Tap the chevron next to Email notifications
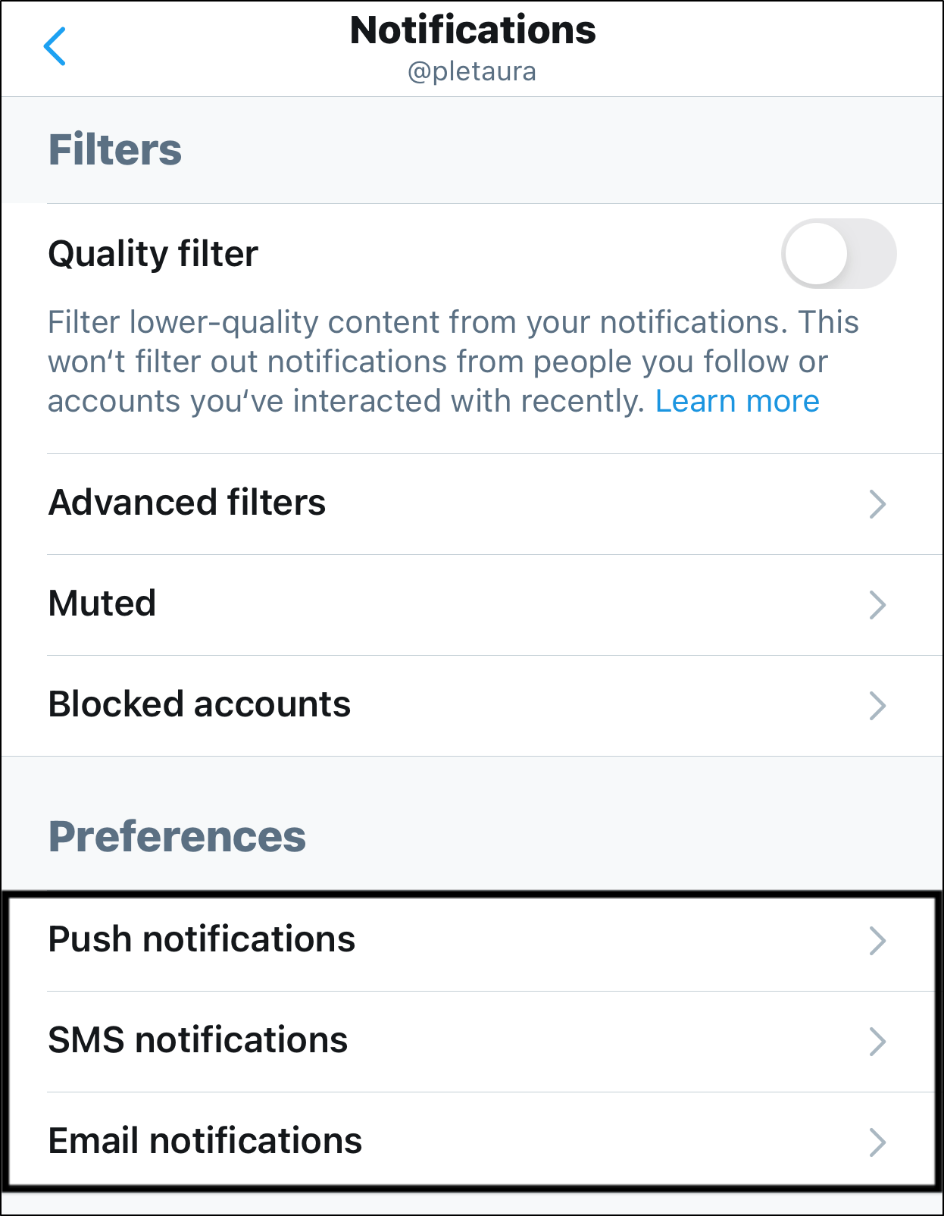 [x=877, y=1142]
